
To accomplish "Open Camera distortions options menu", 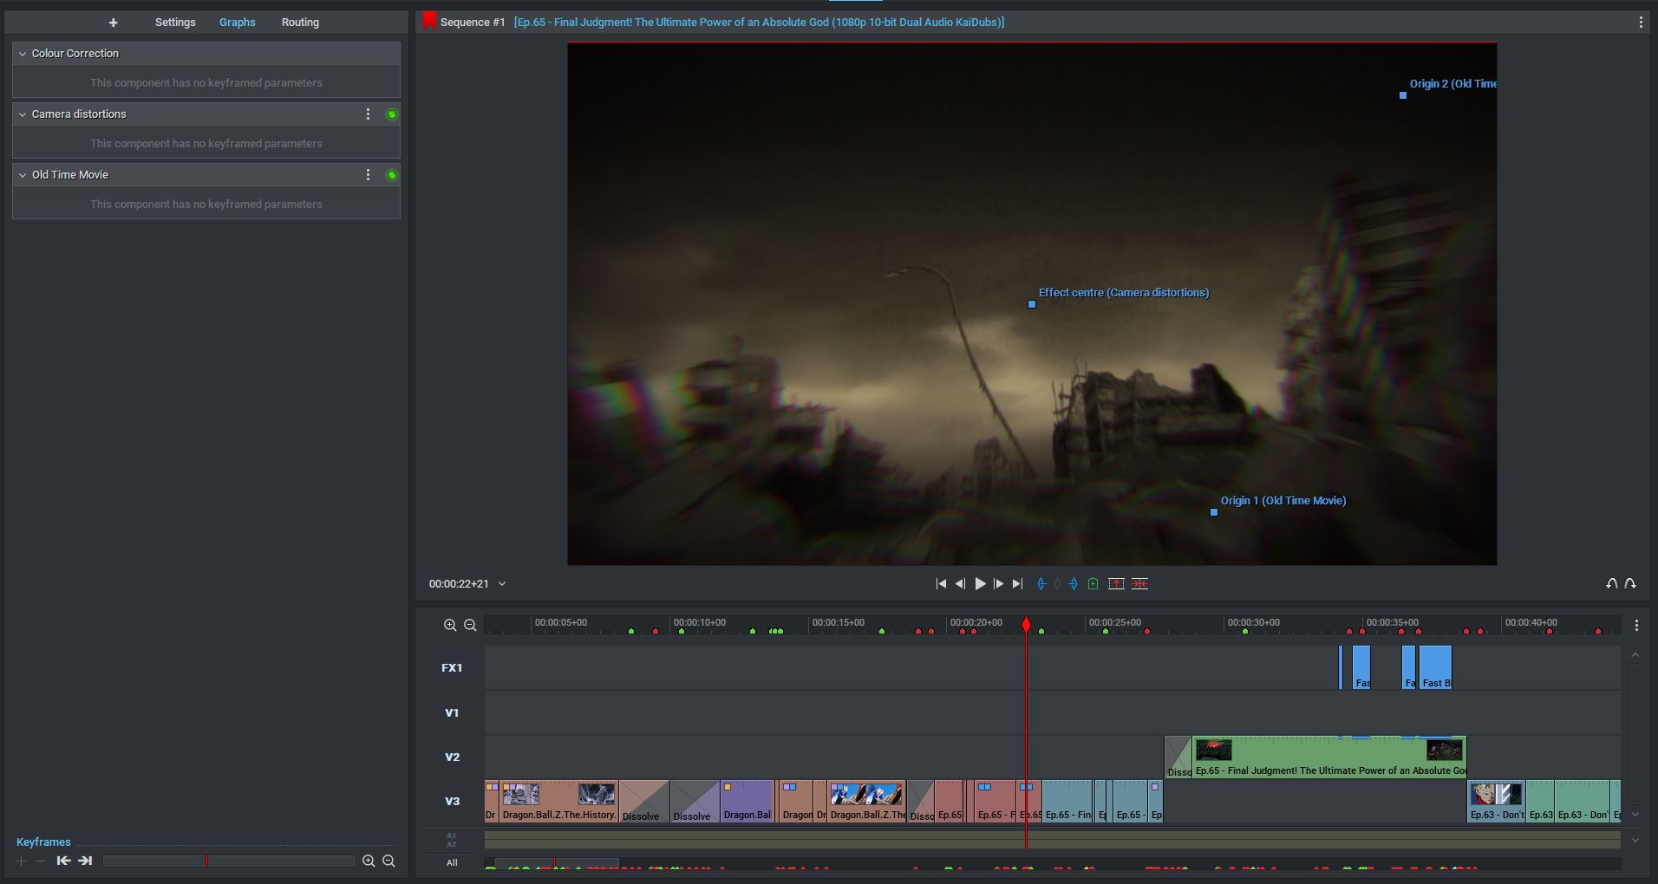I will click(368, 114).
